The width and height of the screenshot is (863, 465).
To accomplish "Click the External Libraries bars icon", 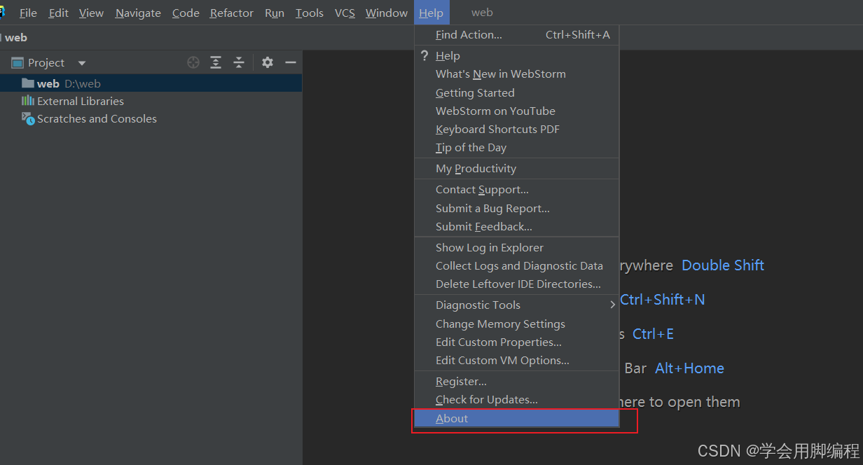I will coord(28,101).
